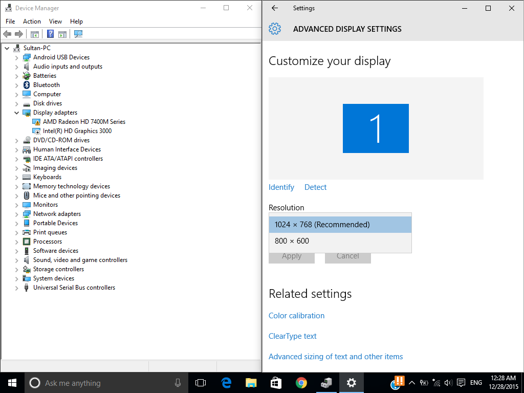Image resolution: width=524 pixels, height=393 pixels.
Task: Show hidden tray icons with the chevron
Action: point(412,383)
